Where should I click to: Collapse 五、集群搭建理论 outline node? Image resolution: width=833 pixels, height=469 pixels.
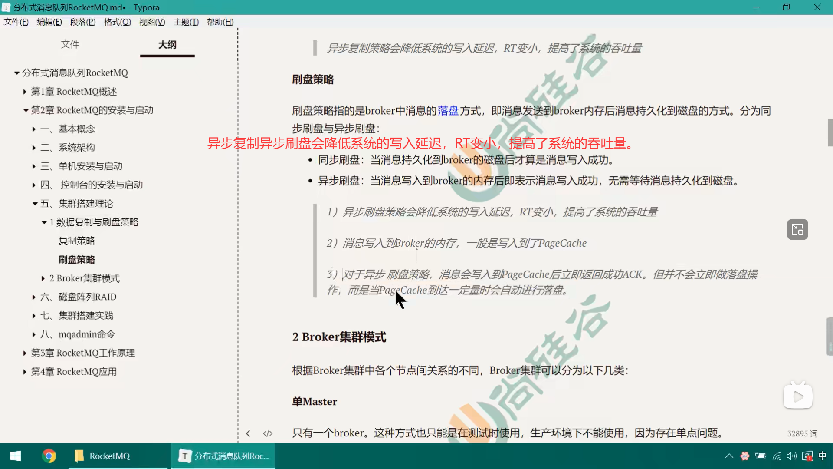click(35, 204)
